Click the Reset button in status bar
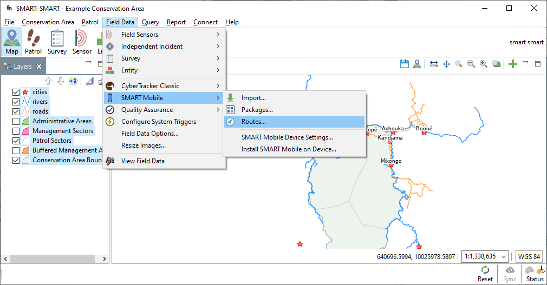This screenshot has width=547, height=285. [485, 274]
